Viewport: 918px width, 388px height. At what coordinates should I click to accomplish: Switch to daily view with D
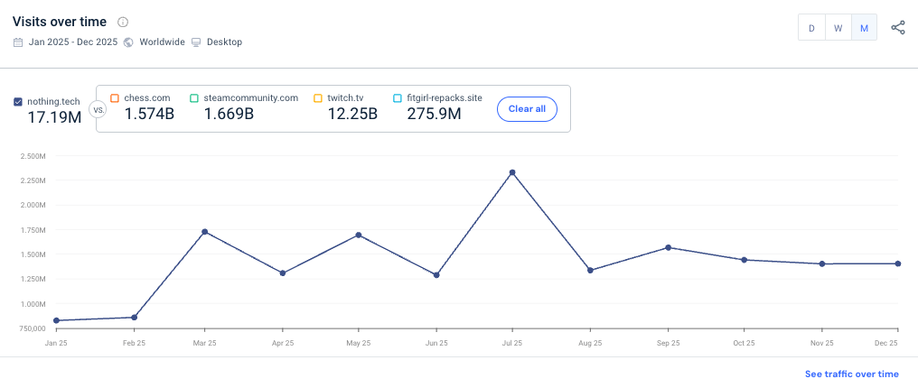(x=811, y=28)
